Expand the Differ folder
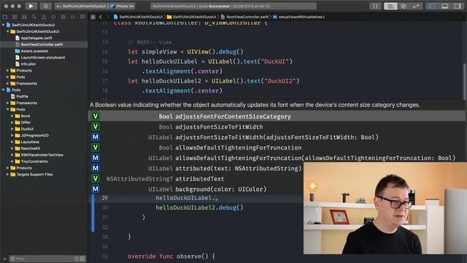 [12, 123]
